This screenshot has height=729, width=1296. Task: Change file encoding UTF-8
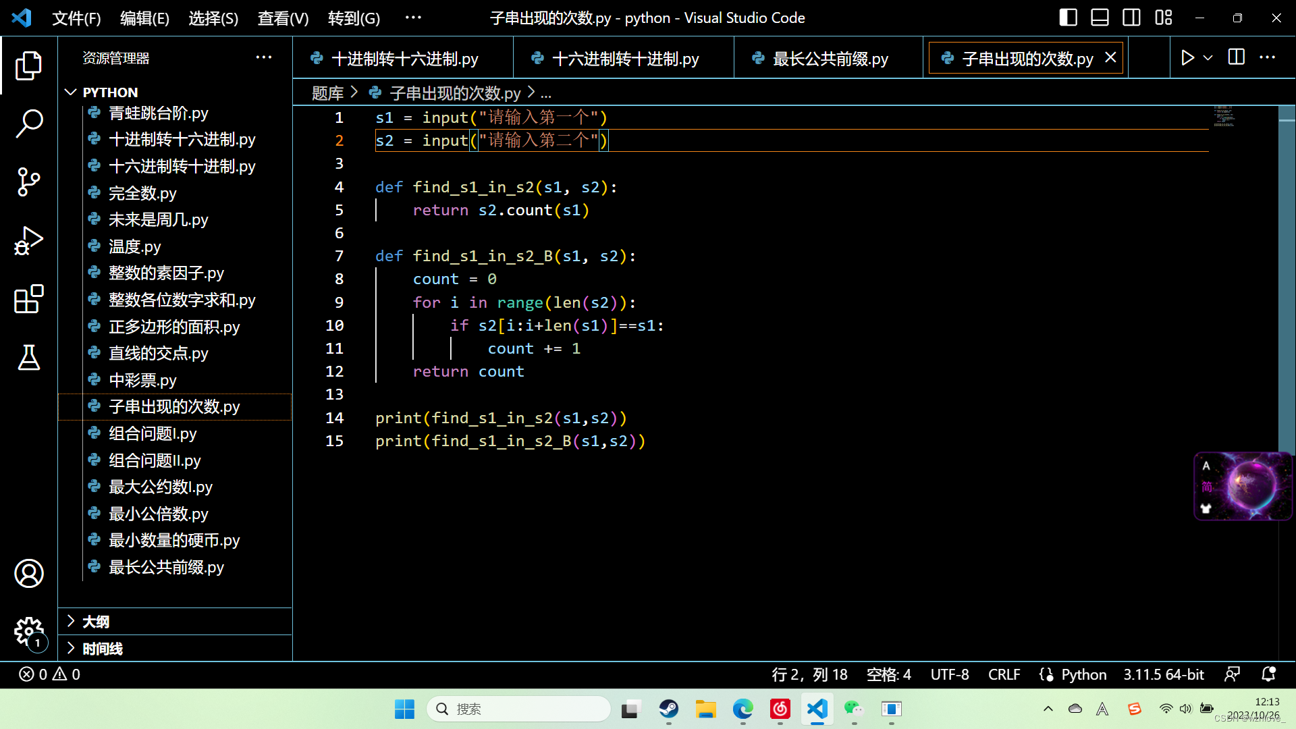pos(949,674)
